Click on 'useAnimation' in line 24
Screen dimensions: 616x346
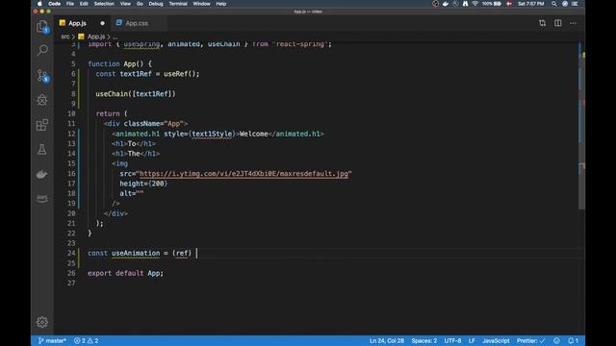point(136,253)
